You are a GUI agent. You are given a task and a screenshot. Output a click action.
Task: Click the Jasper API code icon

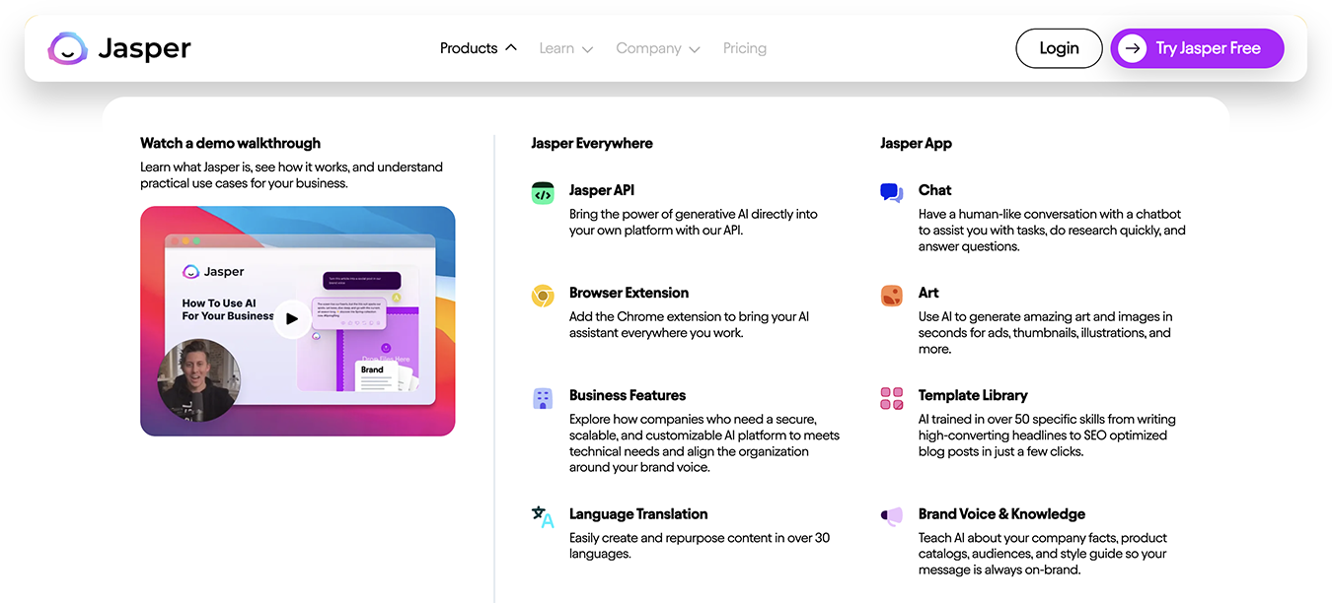543,194
